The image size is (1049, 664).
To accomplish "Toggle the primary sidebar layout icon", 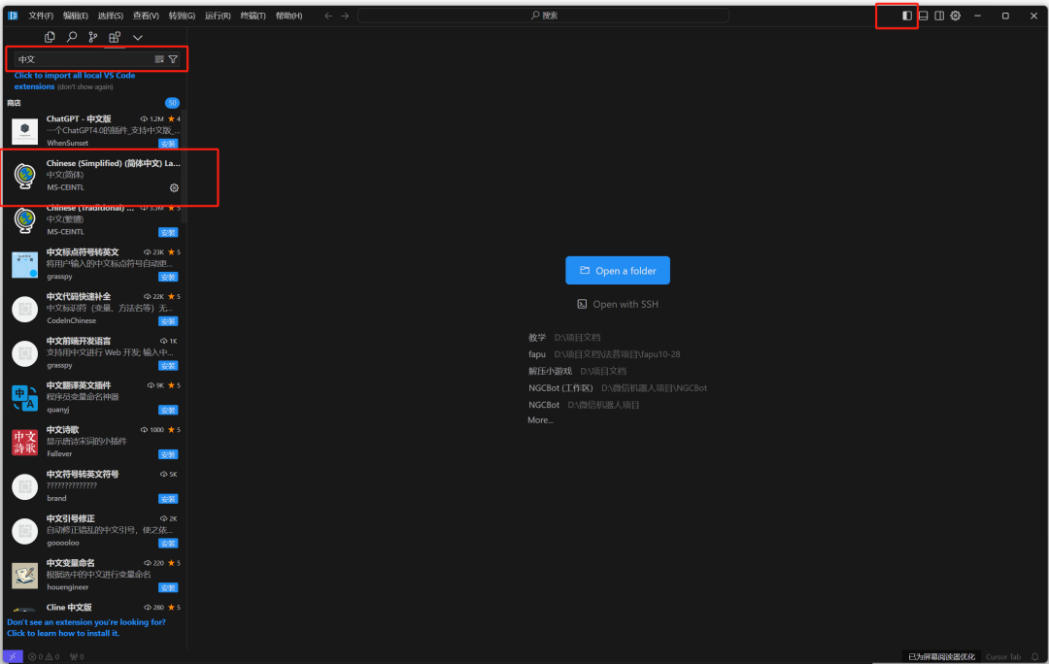I will (x=907, y=16).
